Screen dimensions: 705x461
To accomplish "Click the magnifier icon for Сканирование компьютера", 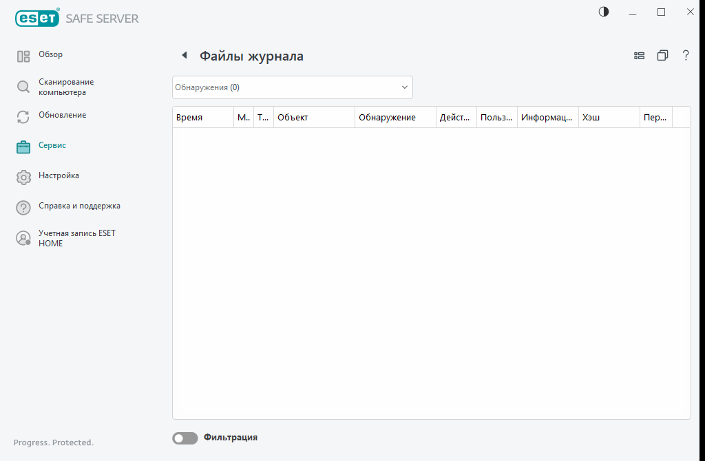I will pyautogui.click(x=23, y=87).
